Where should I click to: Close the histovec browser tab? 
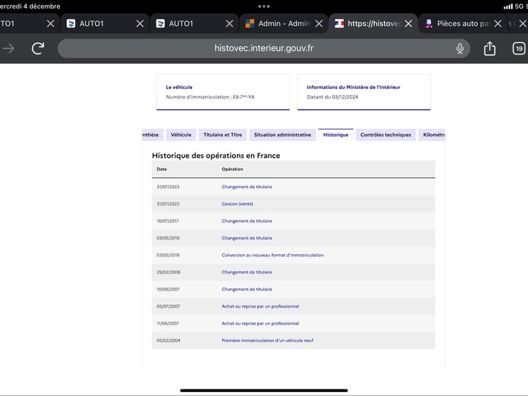click(x=409, y=24)
